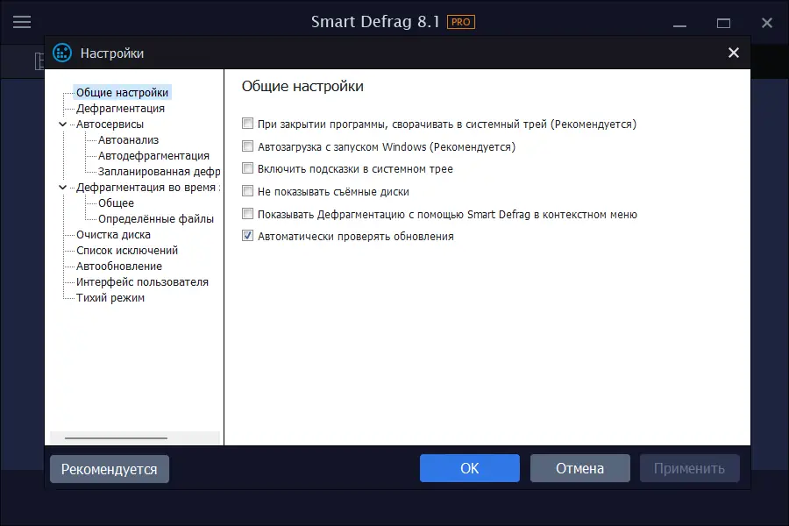Viewport: 789px width, 526px height.
Task: Select Общие настройки in the tree
Action: click(122, 93)
